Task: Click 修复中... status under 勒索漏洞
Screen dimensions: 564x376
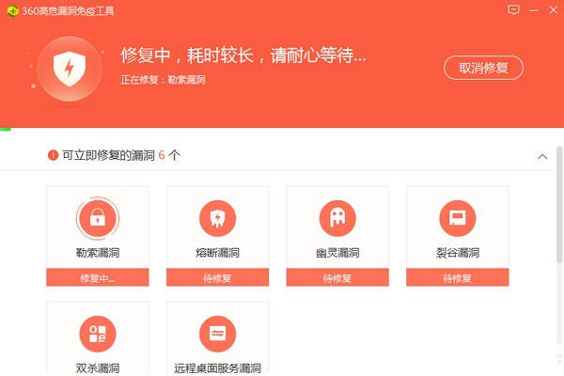Action: [x=98, y=277]
